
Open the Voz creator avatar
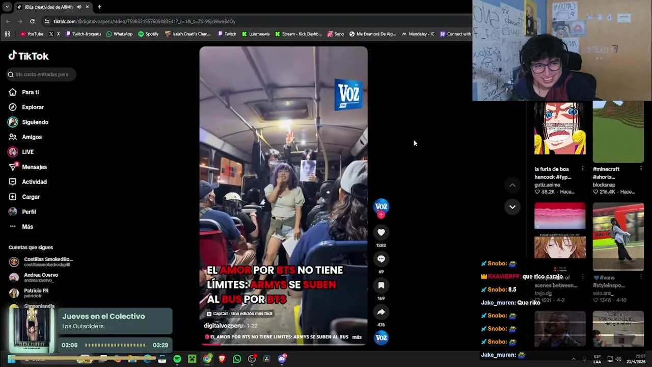[x=381, y=206]
